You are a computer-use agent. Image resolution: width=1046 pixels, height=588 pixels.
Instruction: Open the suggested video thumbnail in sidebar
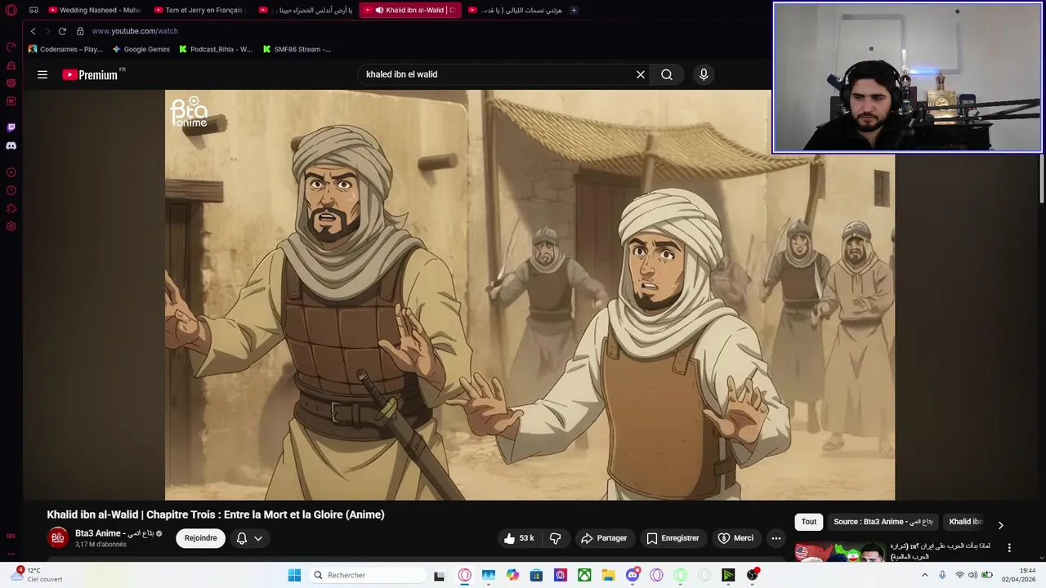coord(840,553)
